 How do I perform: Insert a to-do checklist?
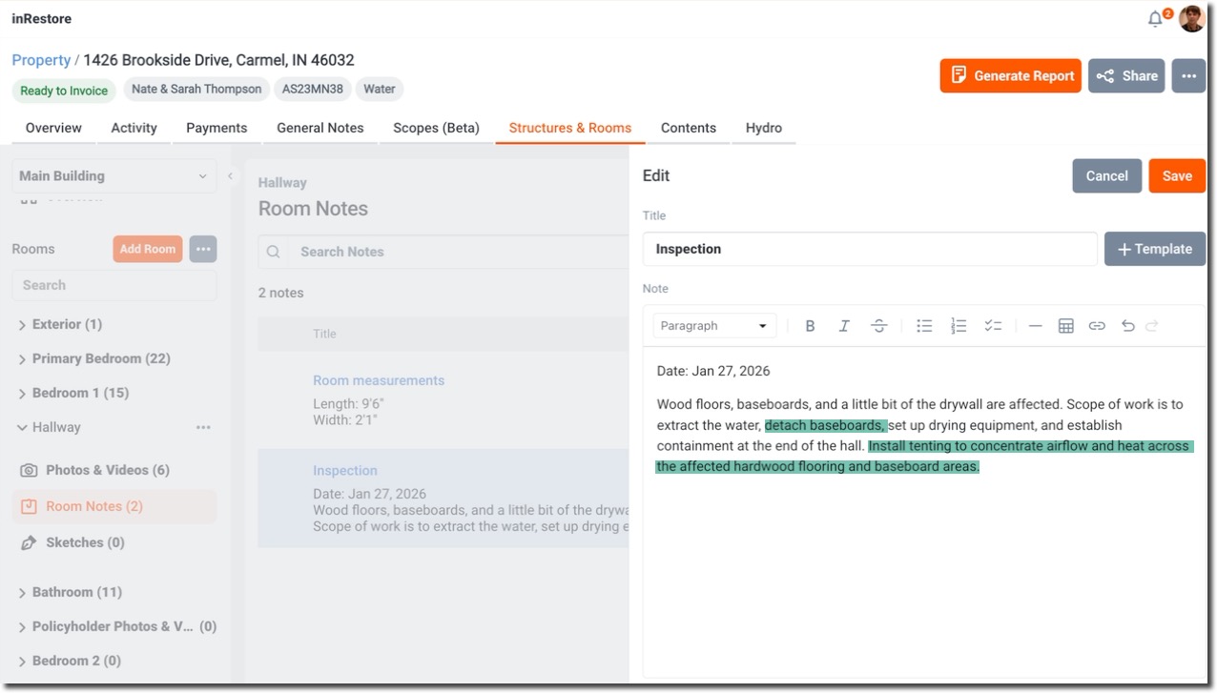[x=993, y=326]
